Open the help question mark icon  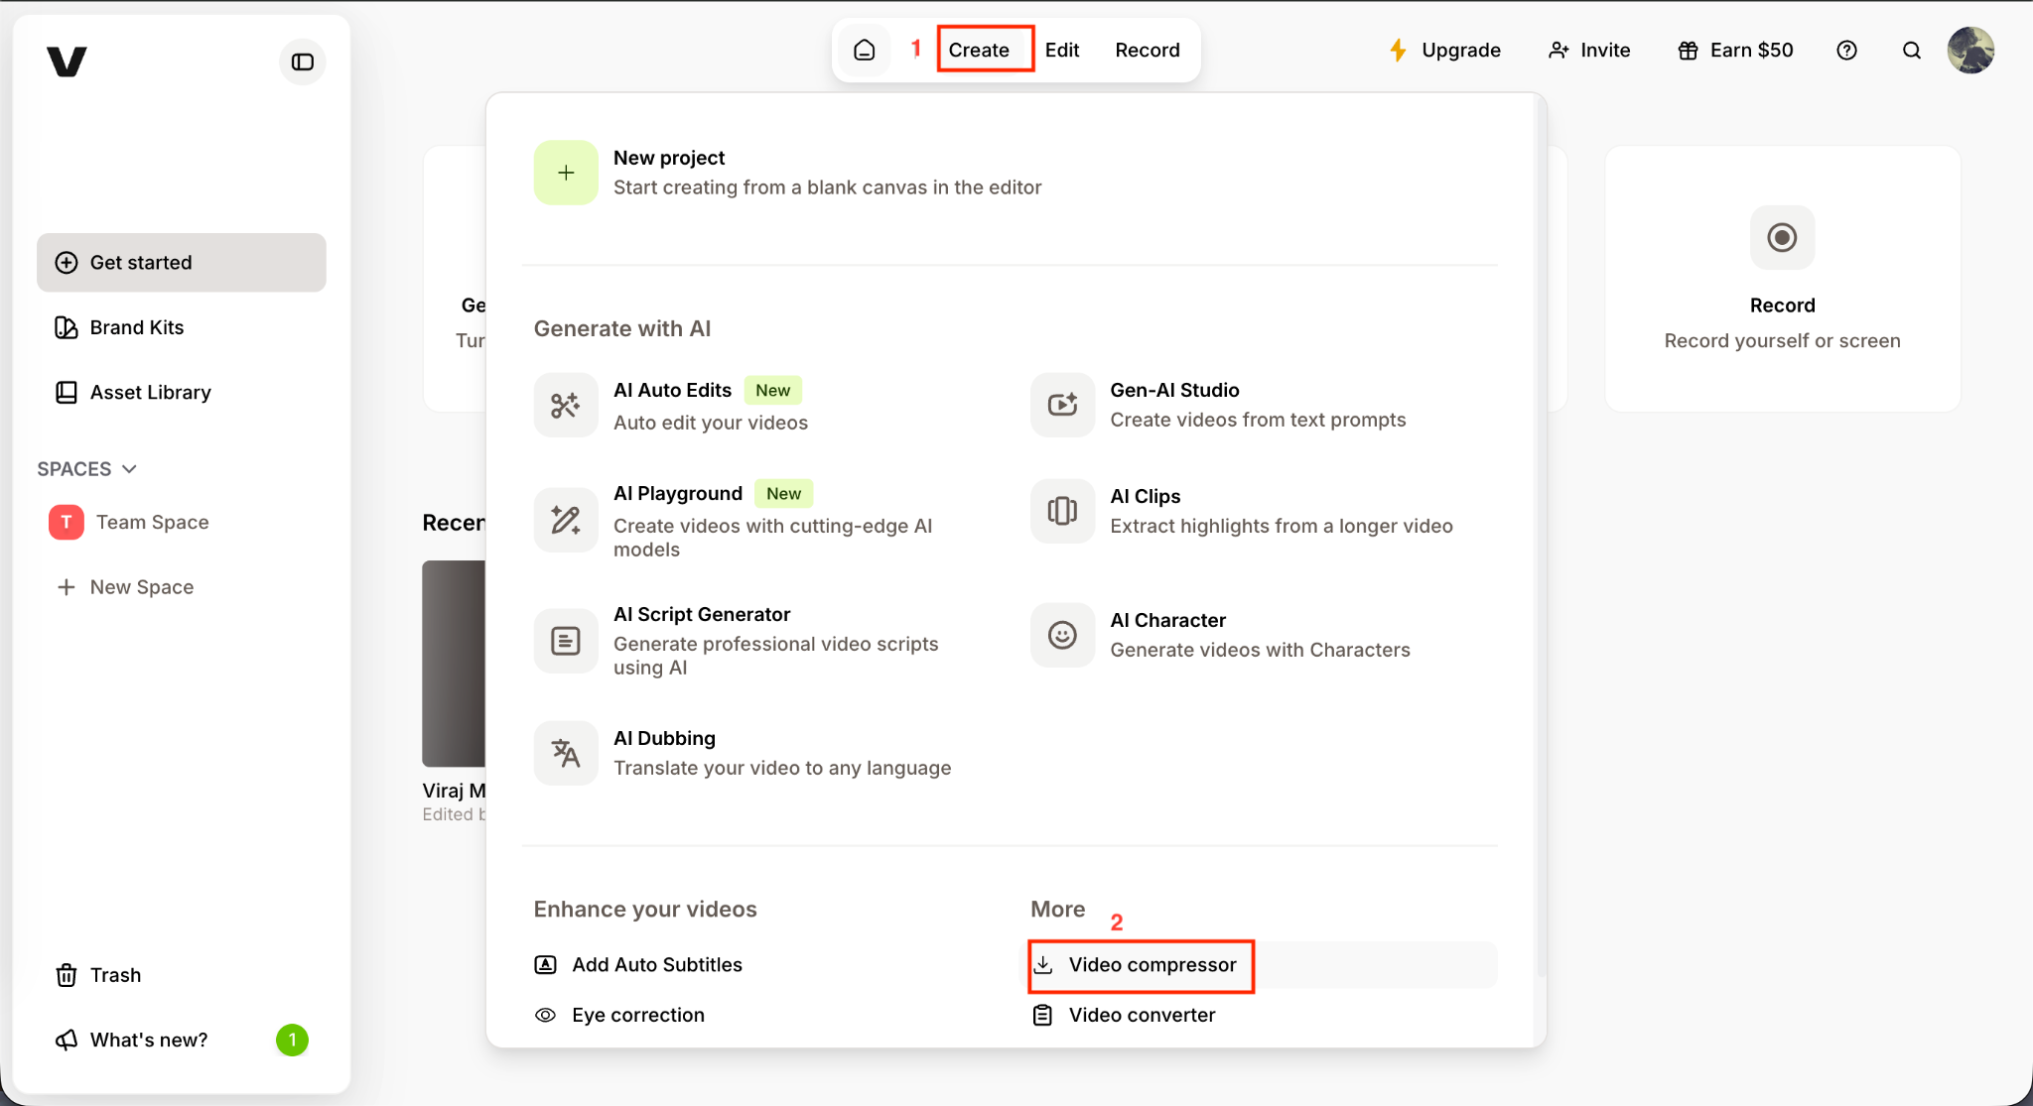[x=1846, y=50]
